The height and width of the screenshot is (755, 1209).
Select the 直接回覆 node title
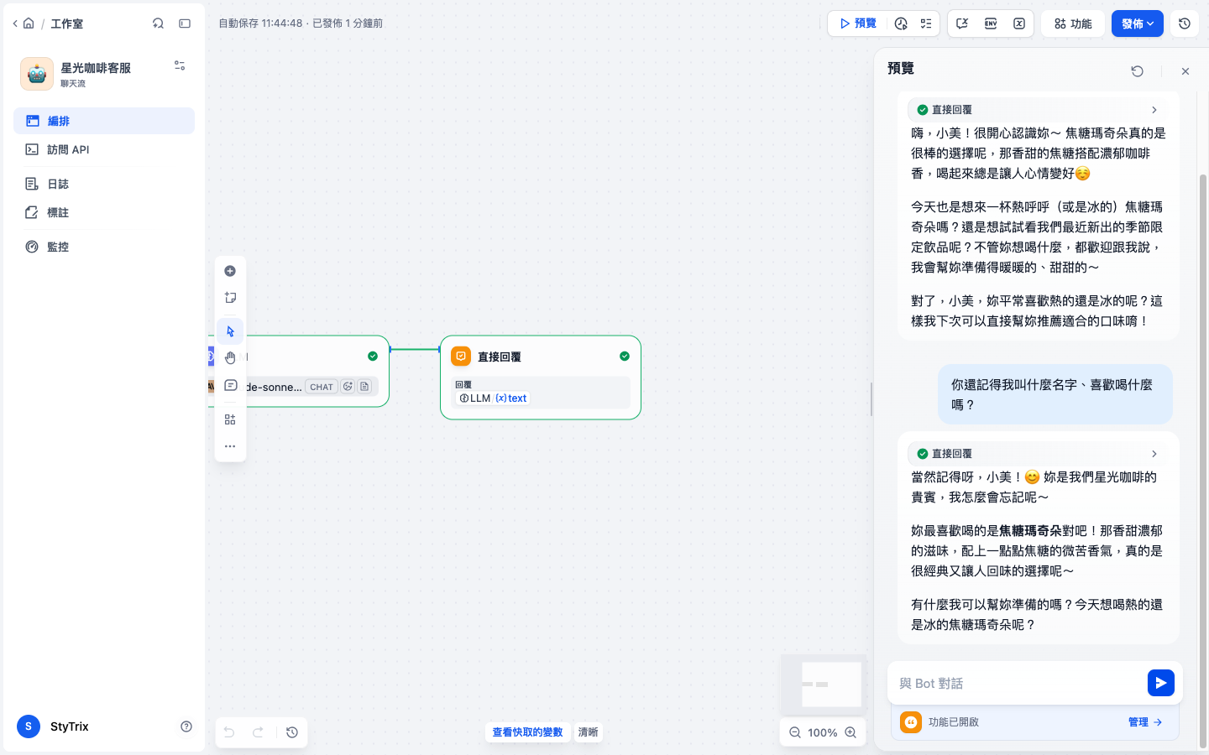[x=499, y=357]
